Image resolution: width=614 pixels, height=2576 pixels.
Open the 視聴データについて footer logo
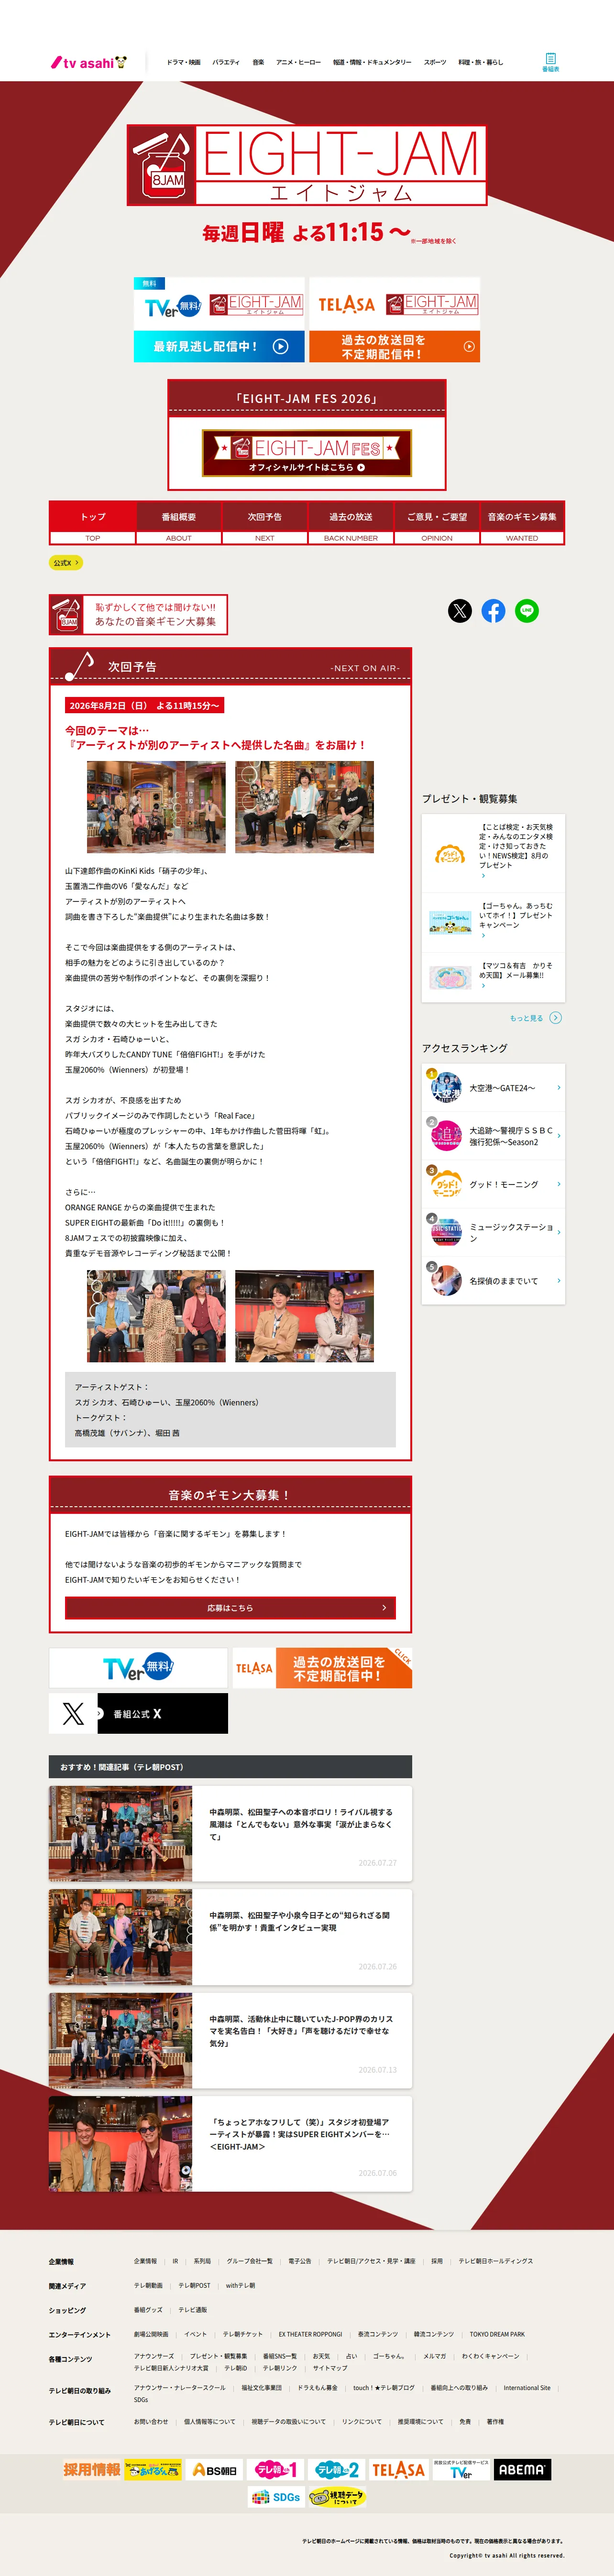point(337,2497)
